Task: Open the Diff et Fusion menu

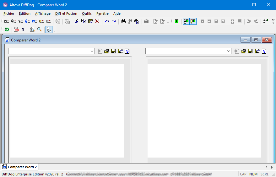Action: pos(66,13)
